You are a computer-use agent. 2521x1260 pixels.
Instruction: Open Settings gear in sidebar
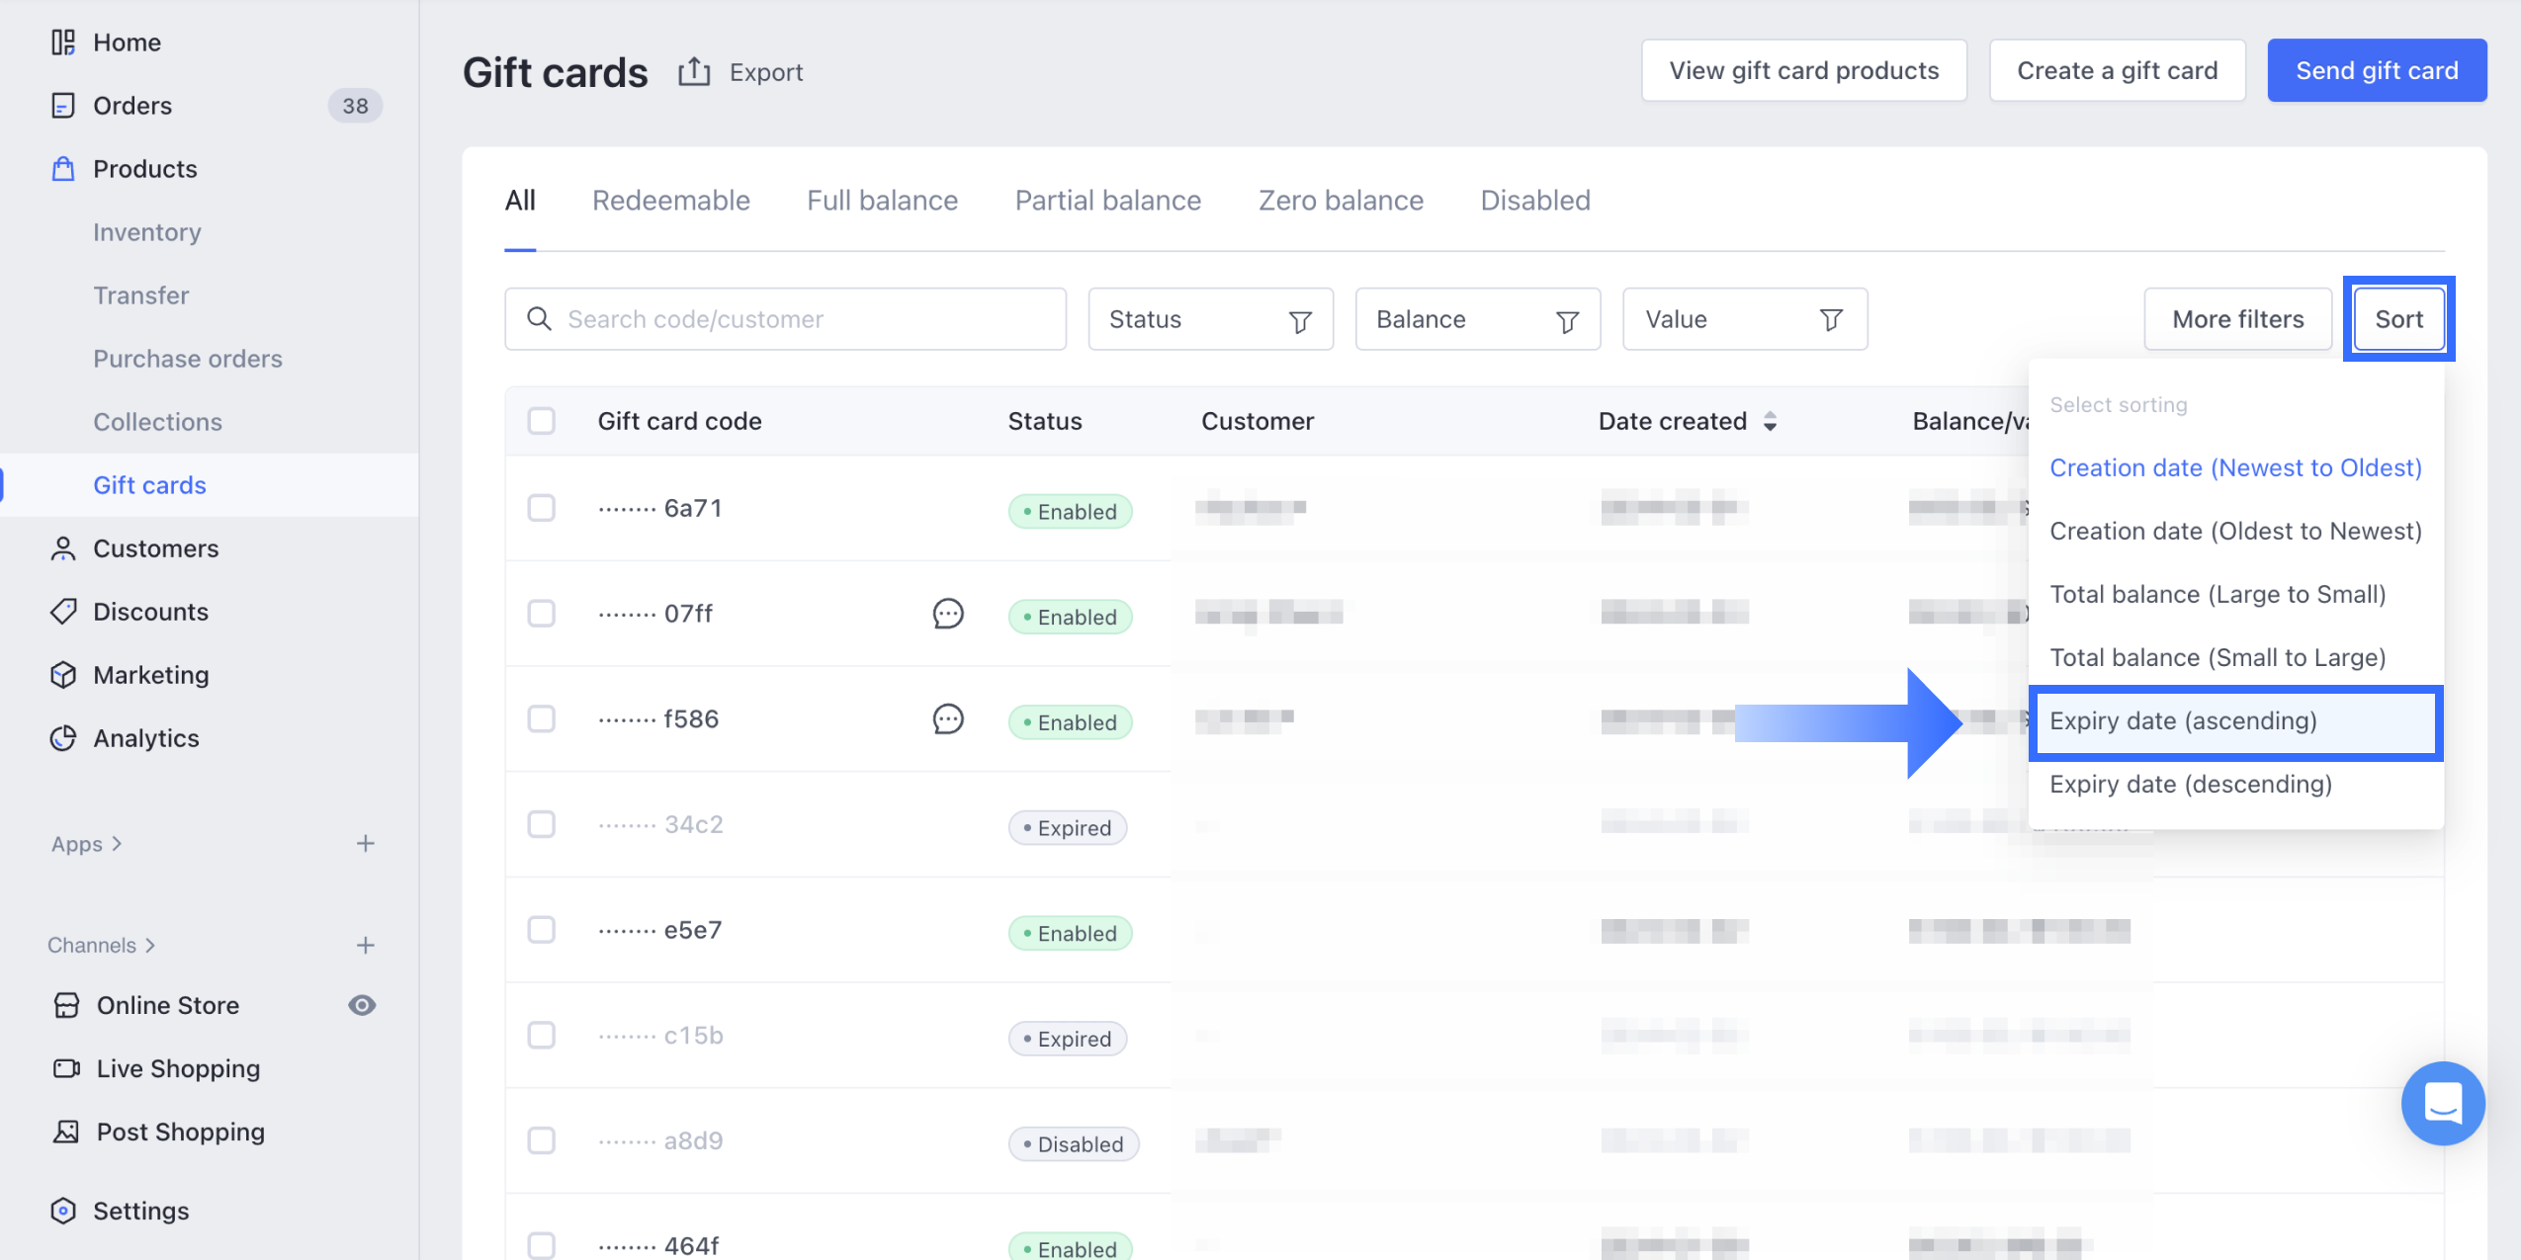[x=63, y=1211]
